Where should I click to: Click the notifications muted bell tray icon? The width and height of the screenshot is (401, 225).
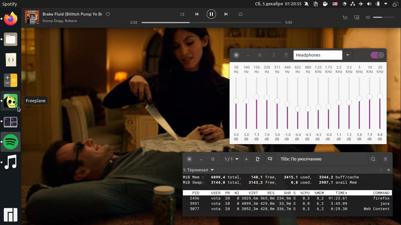coord(306,4)
